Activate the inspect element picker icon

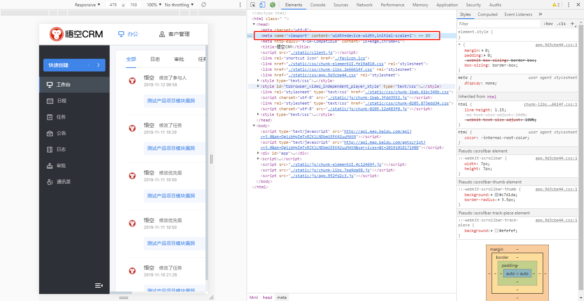[253, 5]
